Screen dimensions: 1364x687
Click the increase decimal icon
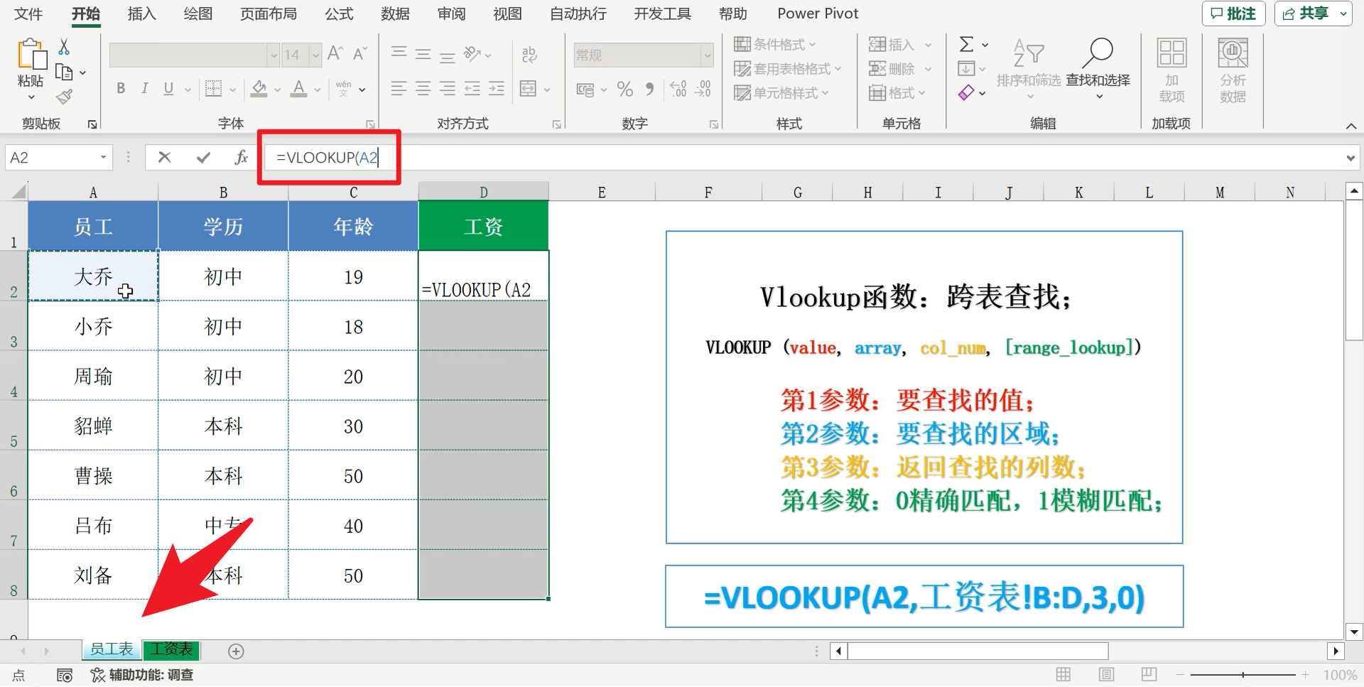pyautogui.click(x=678, y=90)
